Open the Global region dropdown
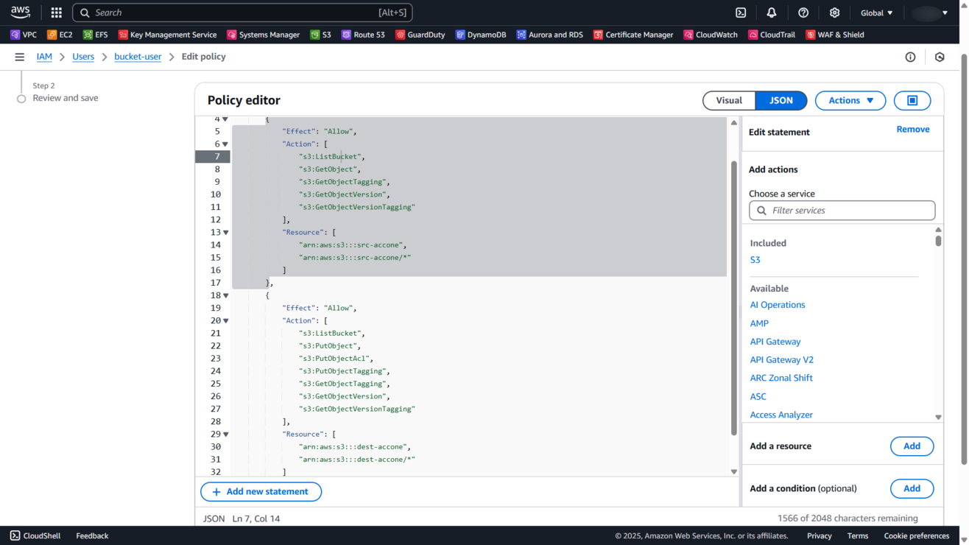The height and width of the screenshot is (545, 969). tap(877, 13)
